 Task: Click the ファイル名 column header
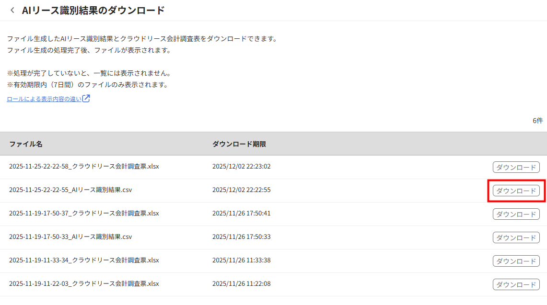(26, 144)
